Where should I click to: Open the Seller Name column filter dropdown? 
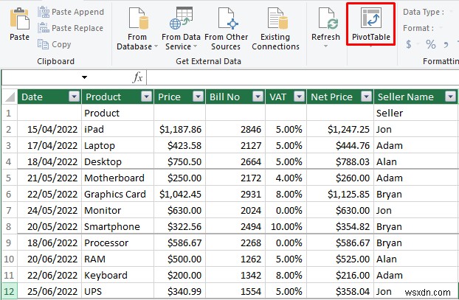[x=450, y=97]
